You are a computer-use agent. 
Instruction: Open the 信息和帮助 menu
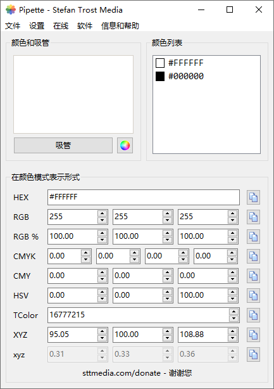[120, 25]
